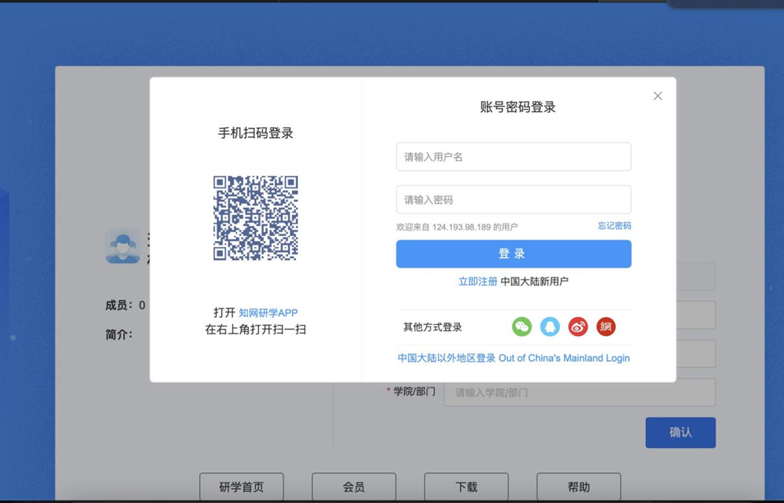Open the 下载 tab
Image resolution: width=784 pixels, height=503 pixels.
pos(466,487)
